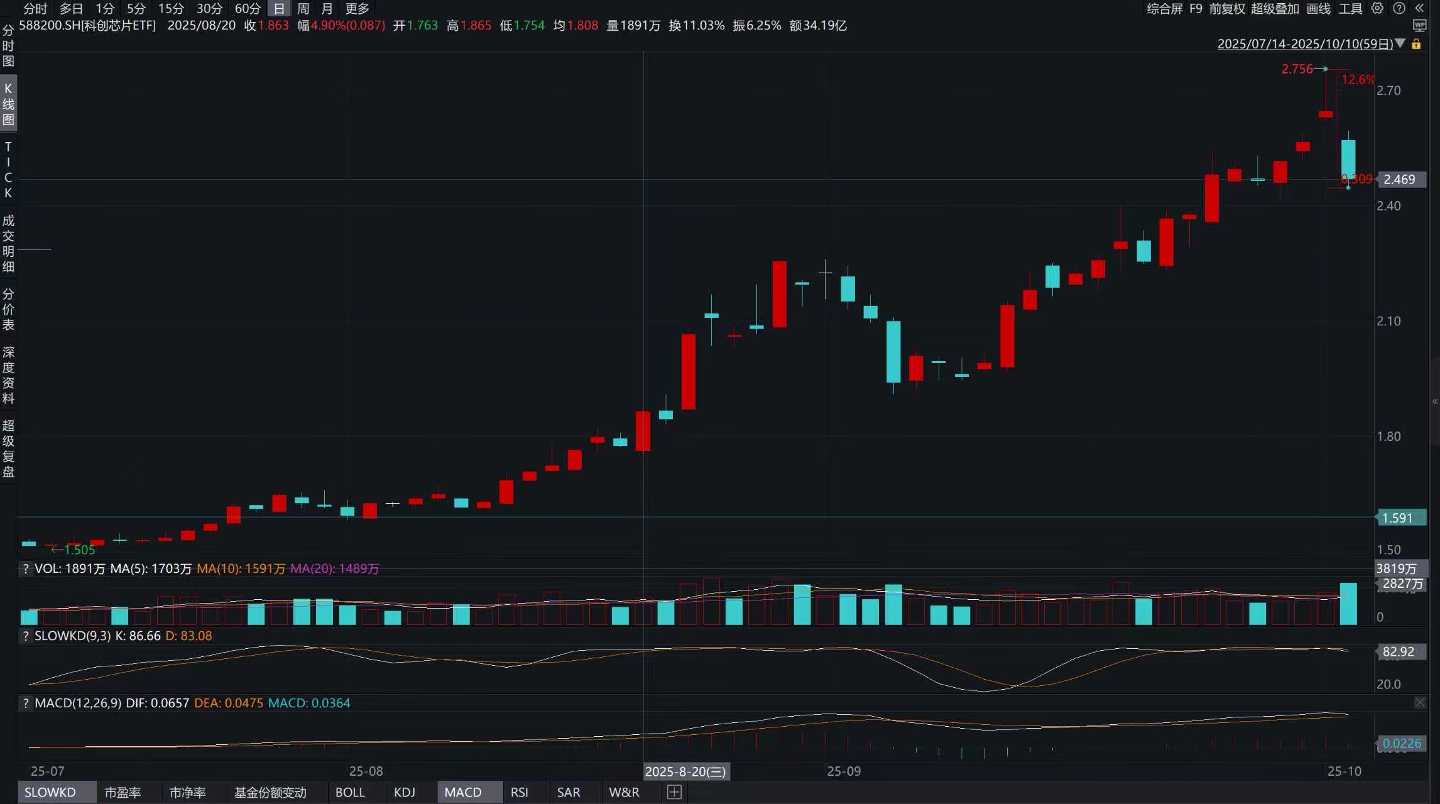The width and height of the screenshot is (1440, 804).
Task: Click the MACD help question mark
Action: pos(25,703)
